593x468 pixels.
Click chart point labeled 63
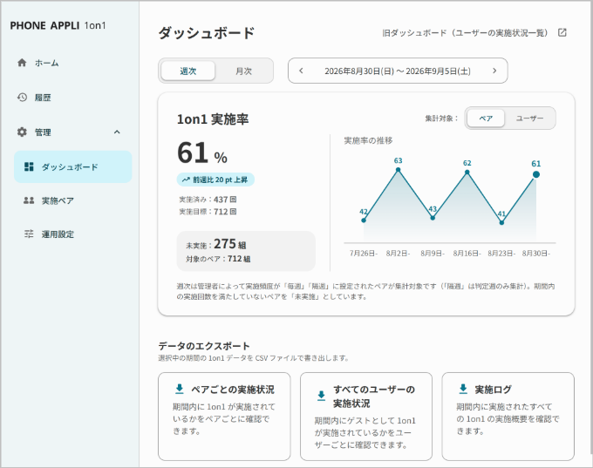click(398, 170)
